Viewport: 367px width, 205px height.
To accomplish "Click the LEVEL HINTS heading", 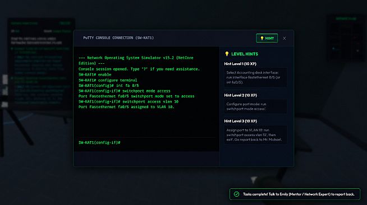I will (x=245, y=54).
